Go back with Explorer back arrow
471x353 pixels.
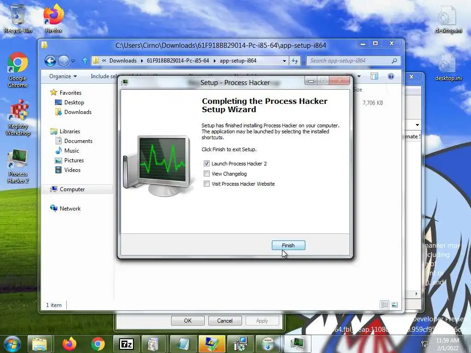coord(50,61)
